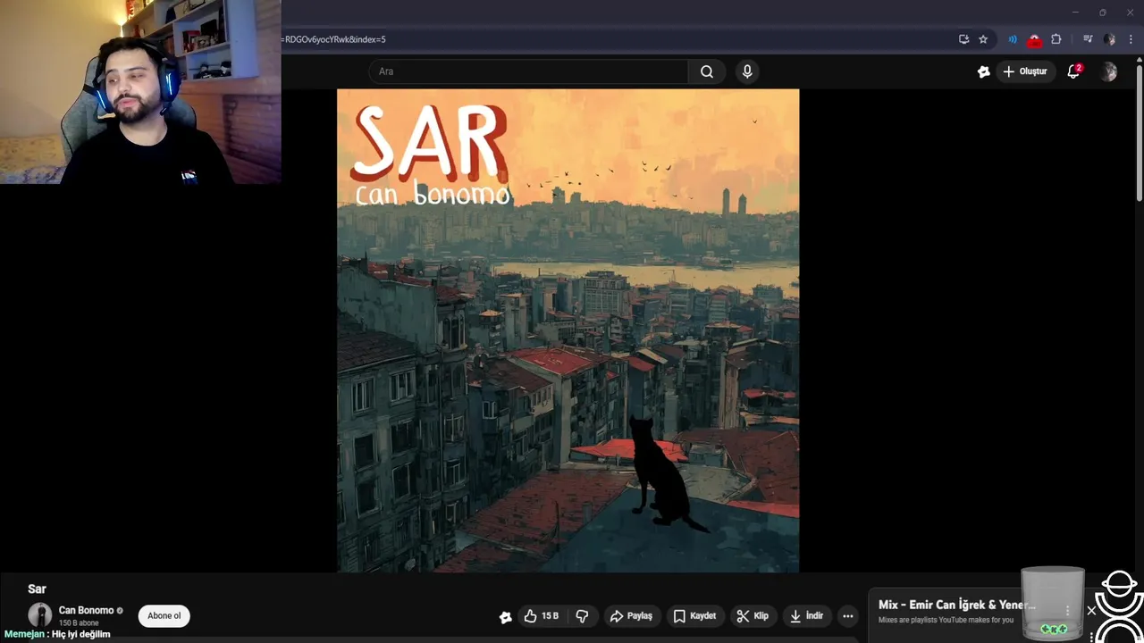Click the YouTube search input field
Image resolution: width=1144 pixels, height=643 pixels.
coord(528,71)
